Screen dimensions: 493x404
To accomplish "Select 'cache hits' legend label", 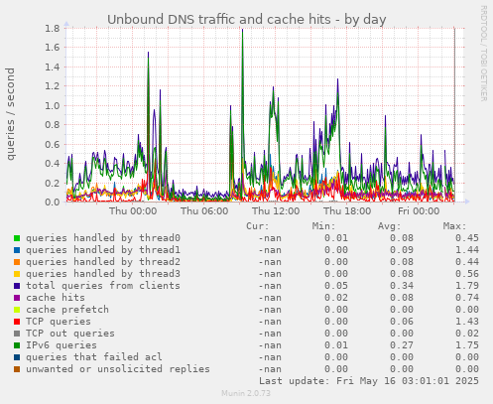I will point(56,298).
